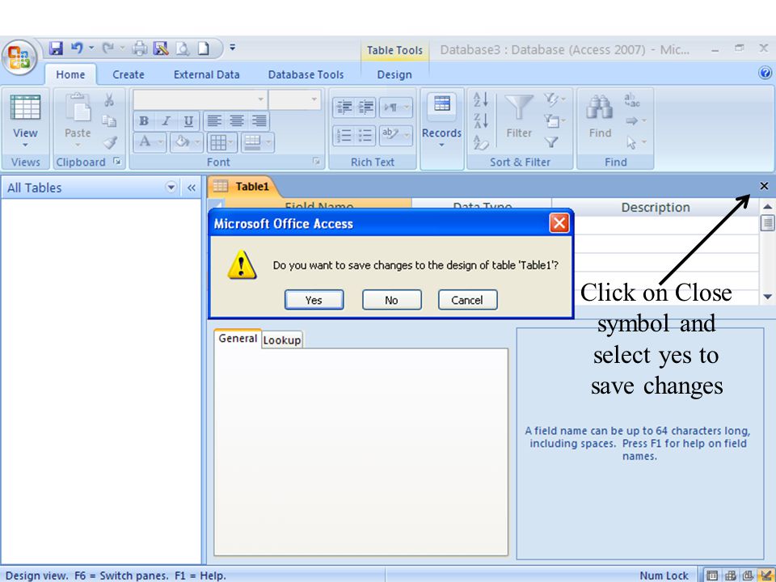Open the Home ribbon tab

[x=70, y=74]
